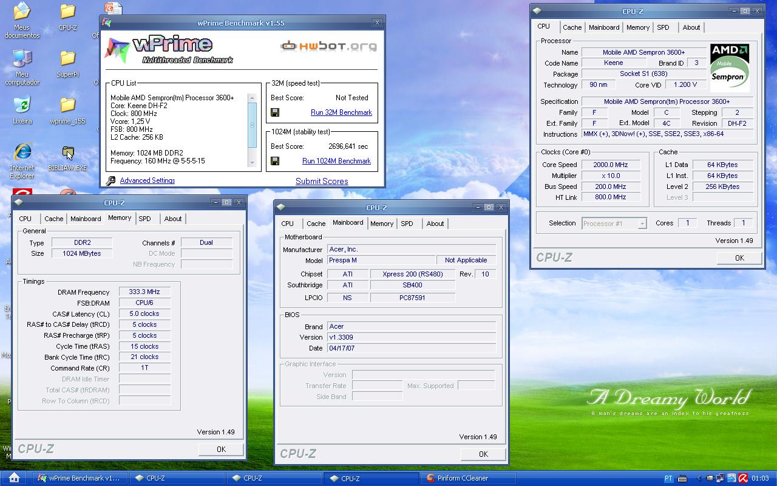The height and width of the screenshot is (486, 777).
Task: Switch to wPrime Benchmark taskbar button
Action: 80,478
